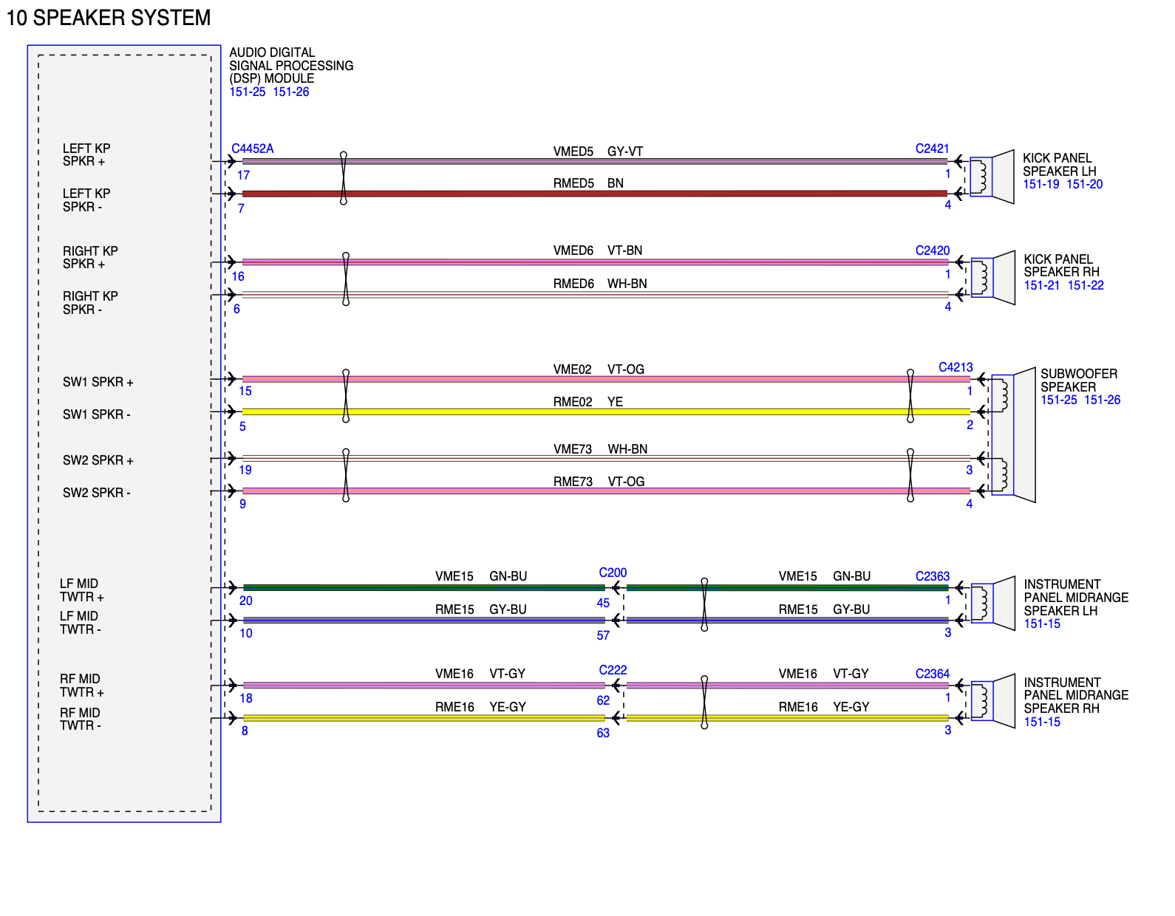
Task: Go to 151-26 under Subwoofer Speaker
Action: click(1103, 400)
